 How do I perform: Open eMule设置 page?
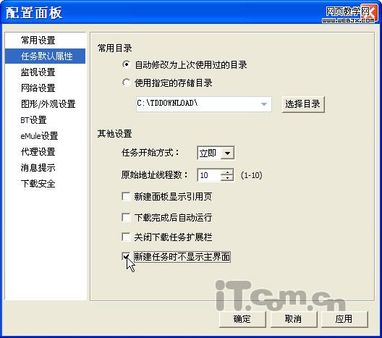(39, 136)
